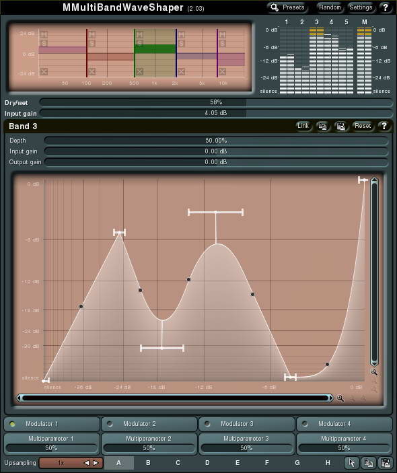Bypass band 5 with its X button
397x473 pixels.
click(x=222, y=71)
